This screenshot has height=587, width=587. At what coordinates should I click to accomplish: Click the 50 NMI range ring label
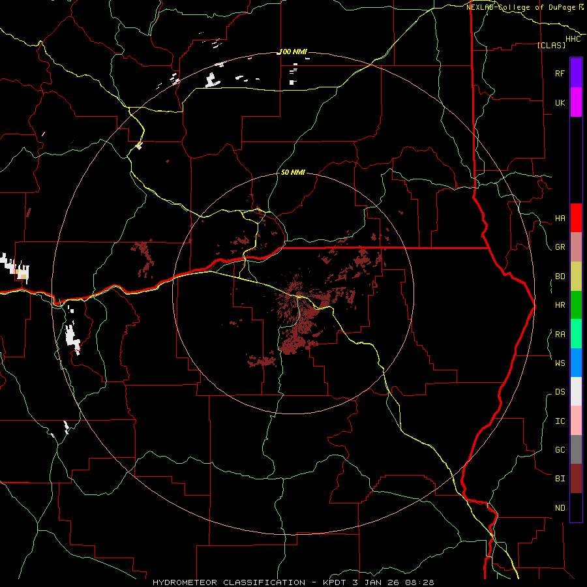293,172
